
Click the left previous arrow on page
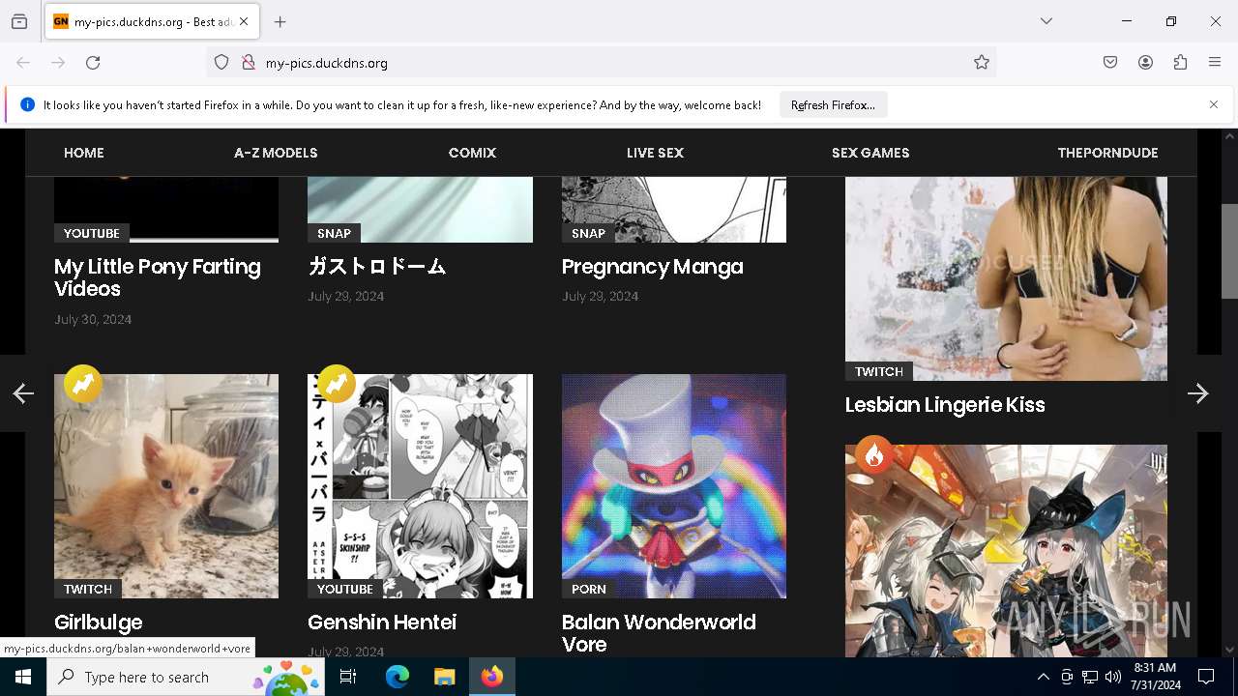[x=23, y=393]
